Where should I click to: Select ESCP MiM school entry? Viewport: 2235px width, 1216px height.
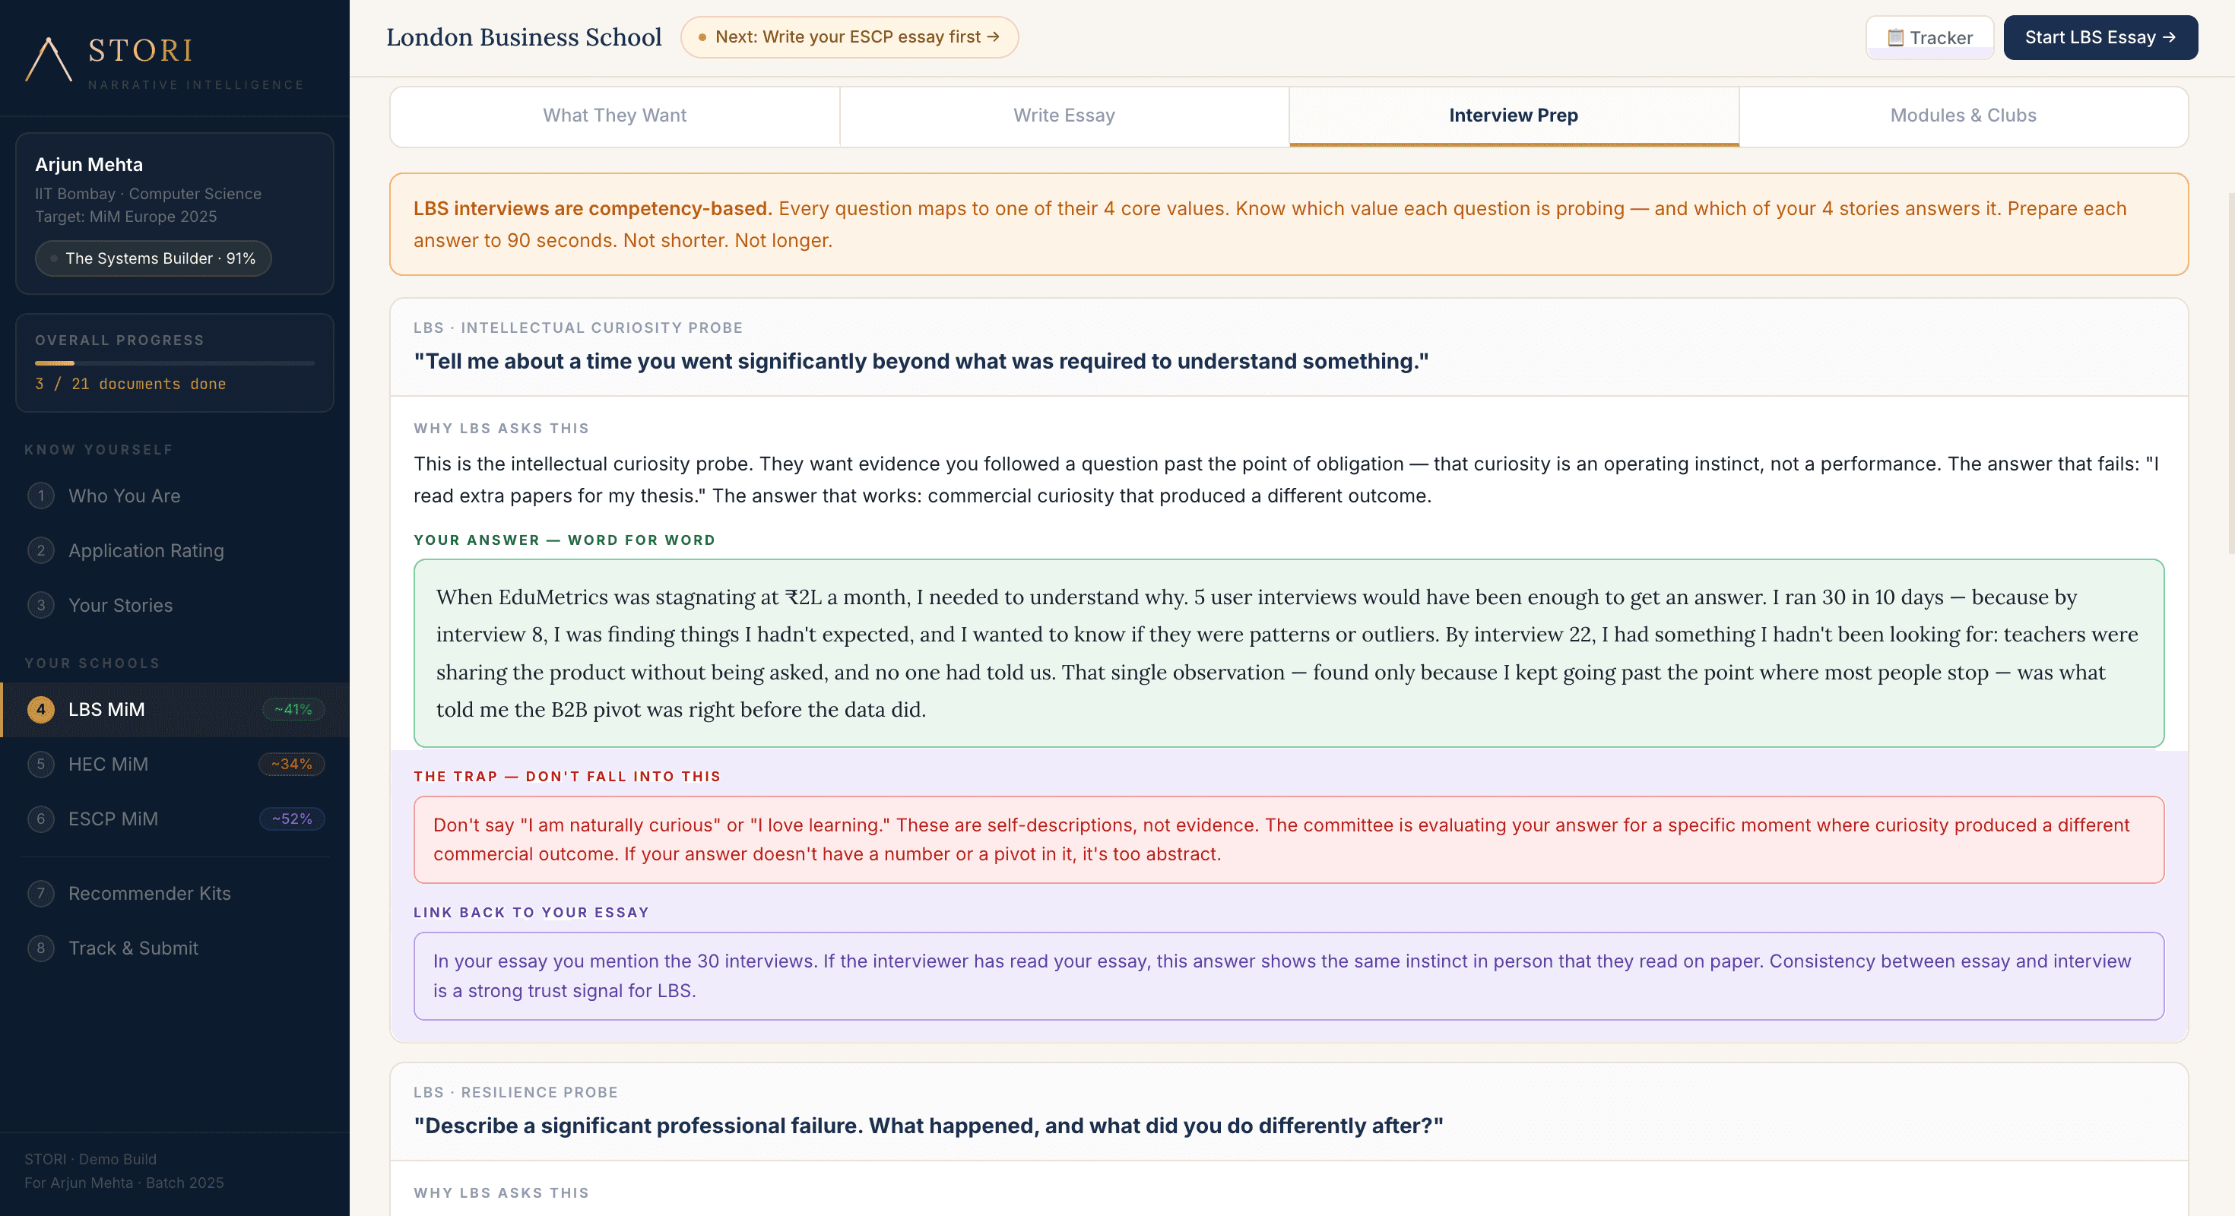pos(174,819)
